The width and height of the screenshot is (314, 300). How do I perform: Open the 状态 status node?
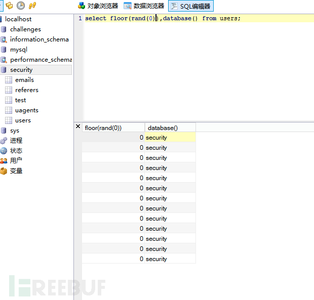[16, 151]
